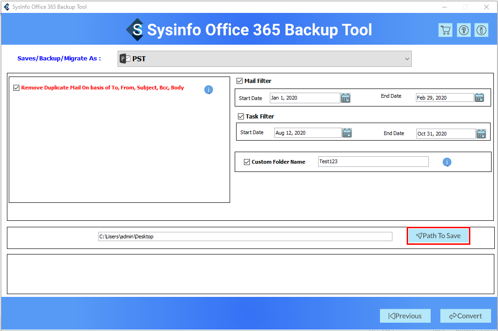Image resolution: width=498 pixels, height=331 pixels.
Task: Uncheck Remove Duplicate Mail checkbox
Action: point(17,88)
